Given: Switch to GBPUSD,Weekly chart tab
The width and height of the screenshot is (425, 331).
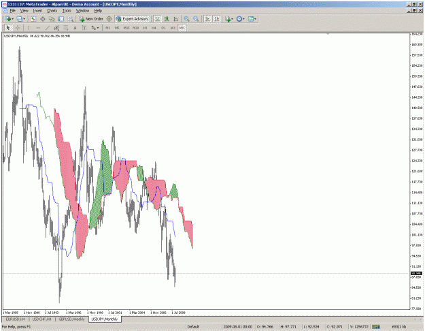Looking at the screenshot, I should pyautogui.click(x=72, y=319).
